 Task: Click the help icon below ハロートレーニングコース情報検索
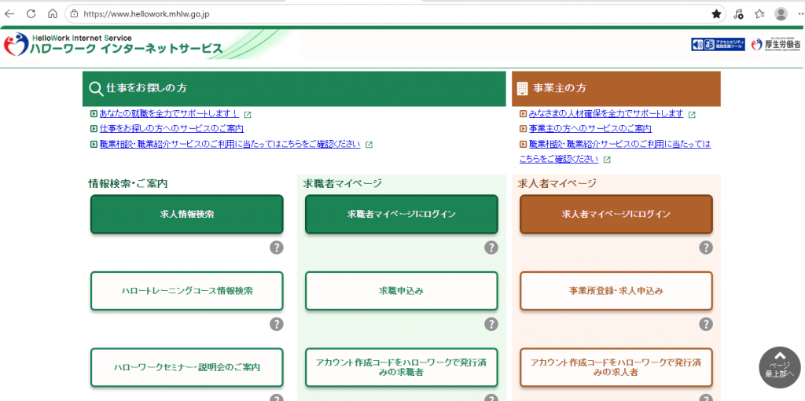point(277,324)
